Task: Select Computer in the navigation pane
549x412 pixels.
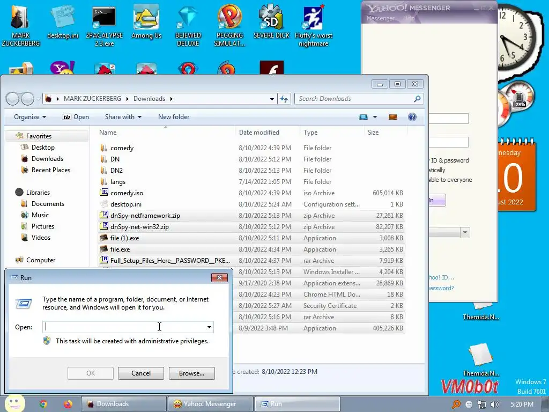Action: [x=41, y=260]
